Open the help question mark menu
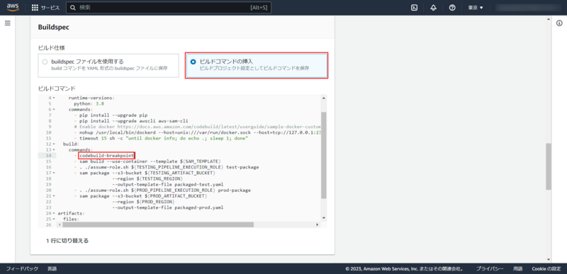Image resolution: width=567 pixels, height=274 pixels. pos(452,8)
